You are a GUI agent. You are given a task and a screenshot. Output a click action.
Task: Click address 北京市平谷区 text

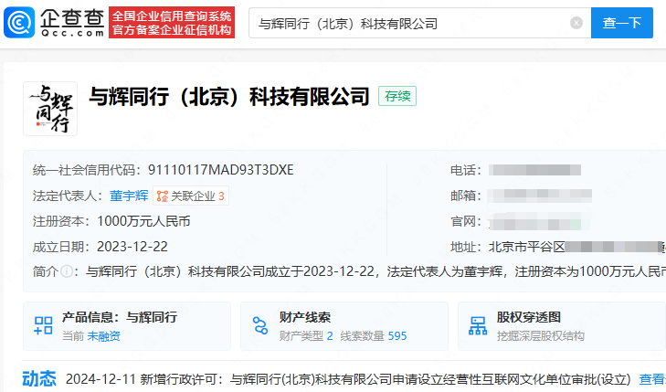(x=527, y=247)
